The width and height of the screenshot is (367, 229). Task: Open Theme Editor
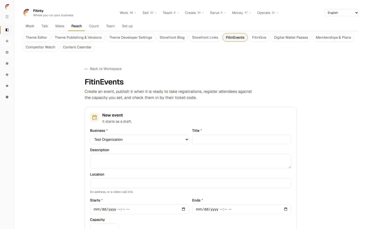(x=36, y=37)
